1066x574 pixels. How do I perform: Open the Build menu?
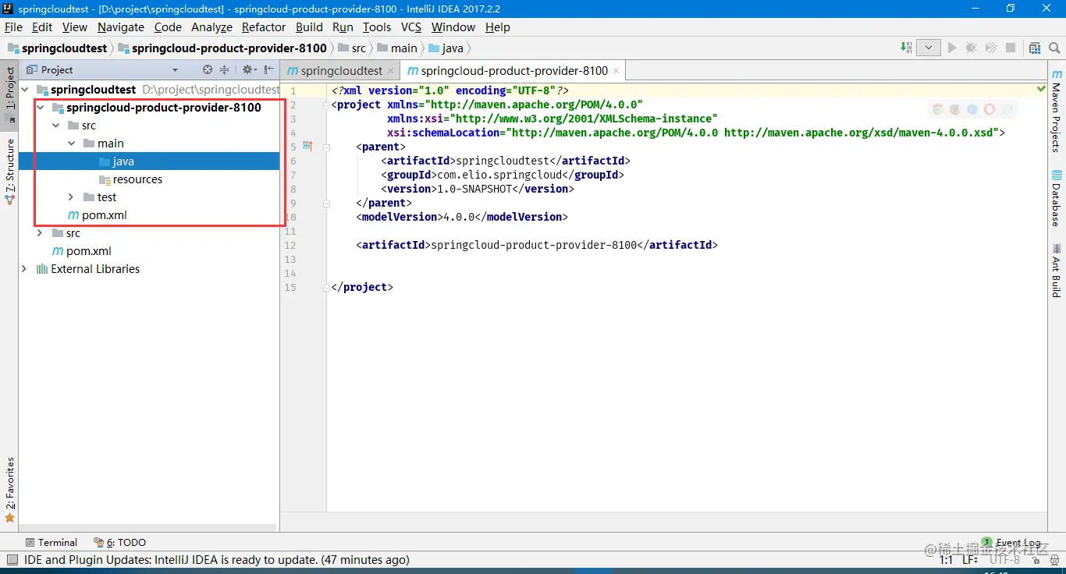[x=309, y=27]
